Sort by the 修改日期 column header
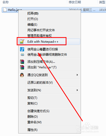 [75, 2]
